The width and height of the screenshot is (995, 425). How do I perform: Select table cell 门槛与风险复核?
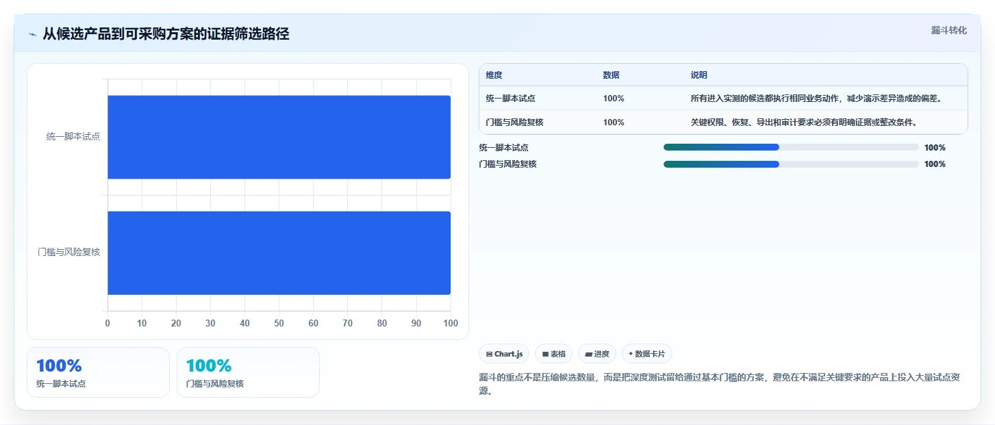point(514,123)
